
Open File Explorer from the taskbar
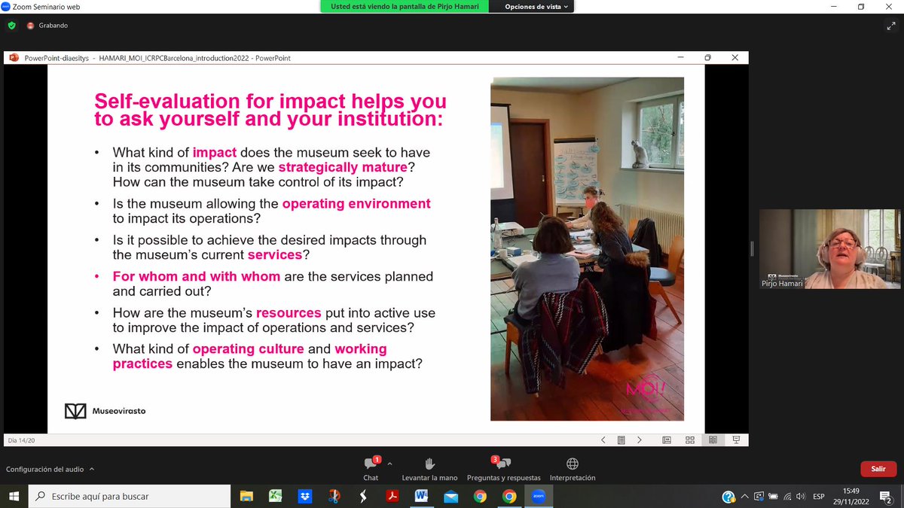(246, 496)
